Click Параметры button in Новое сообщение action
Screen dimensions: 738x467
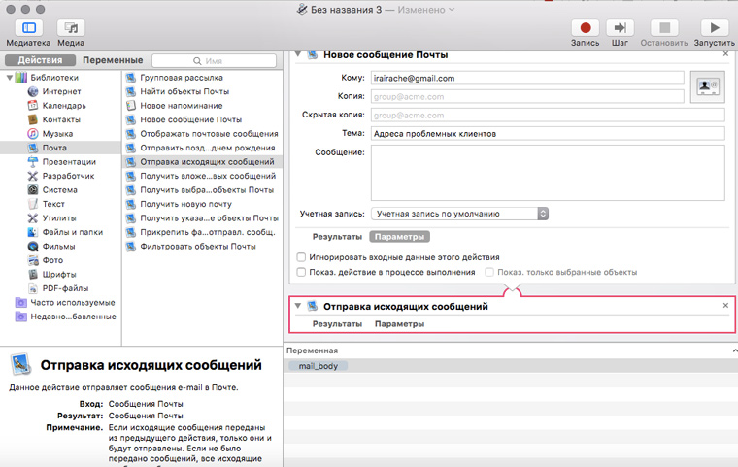click(399, 236)
